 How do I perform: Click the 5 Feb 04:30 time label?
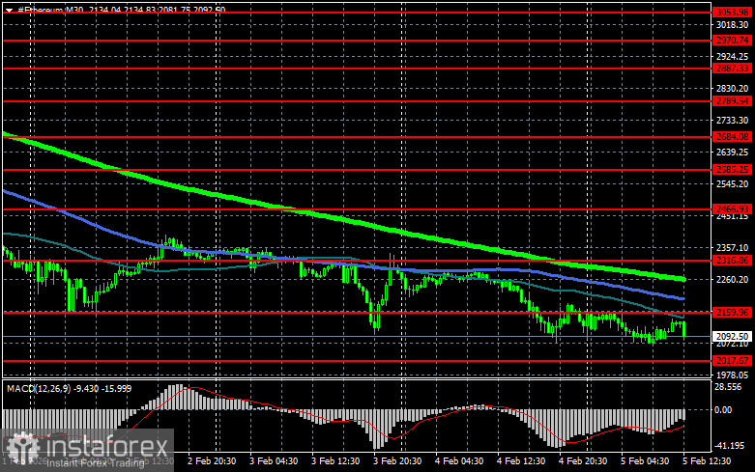click(645, 461)
